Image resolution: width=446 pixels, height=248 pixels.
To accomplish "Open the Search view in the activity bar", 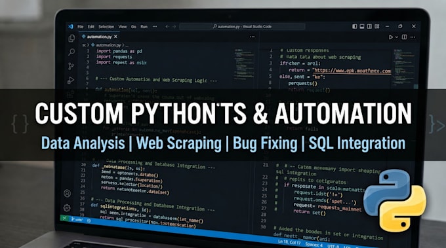I will (71, 52).
